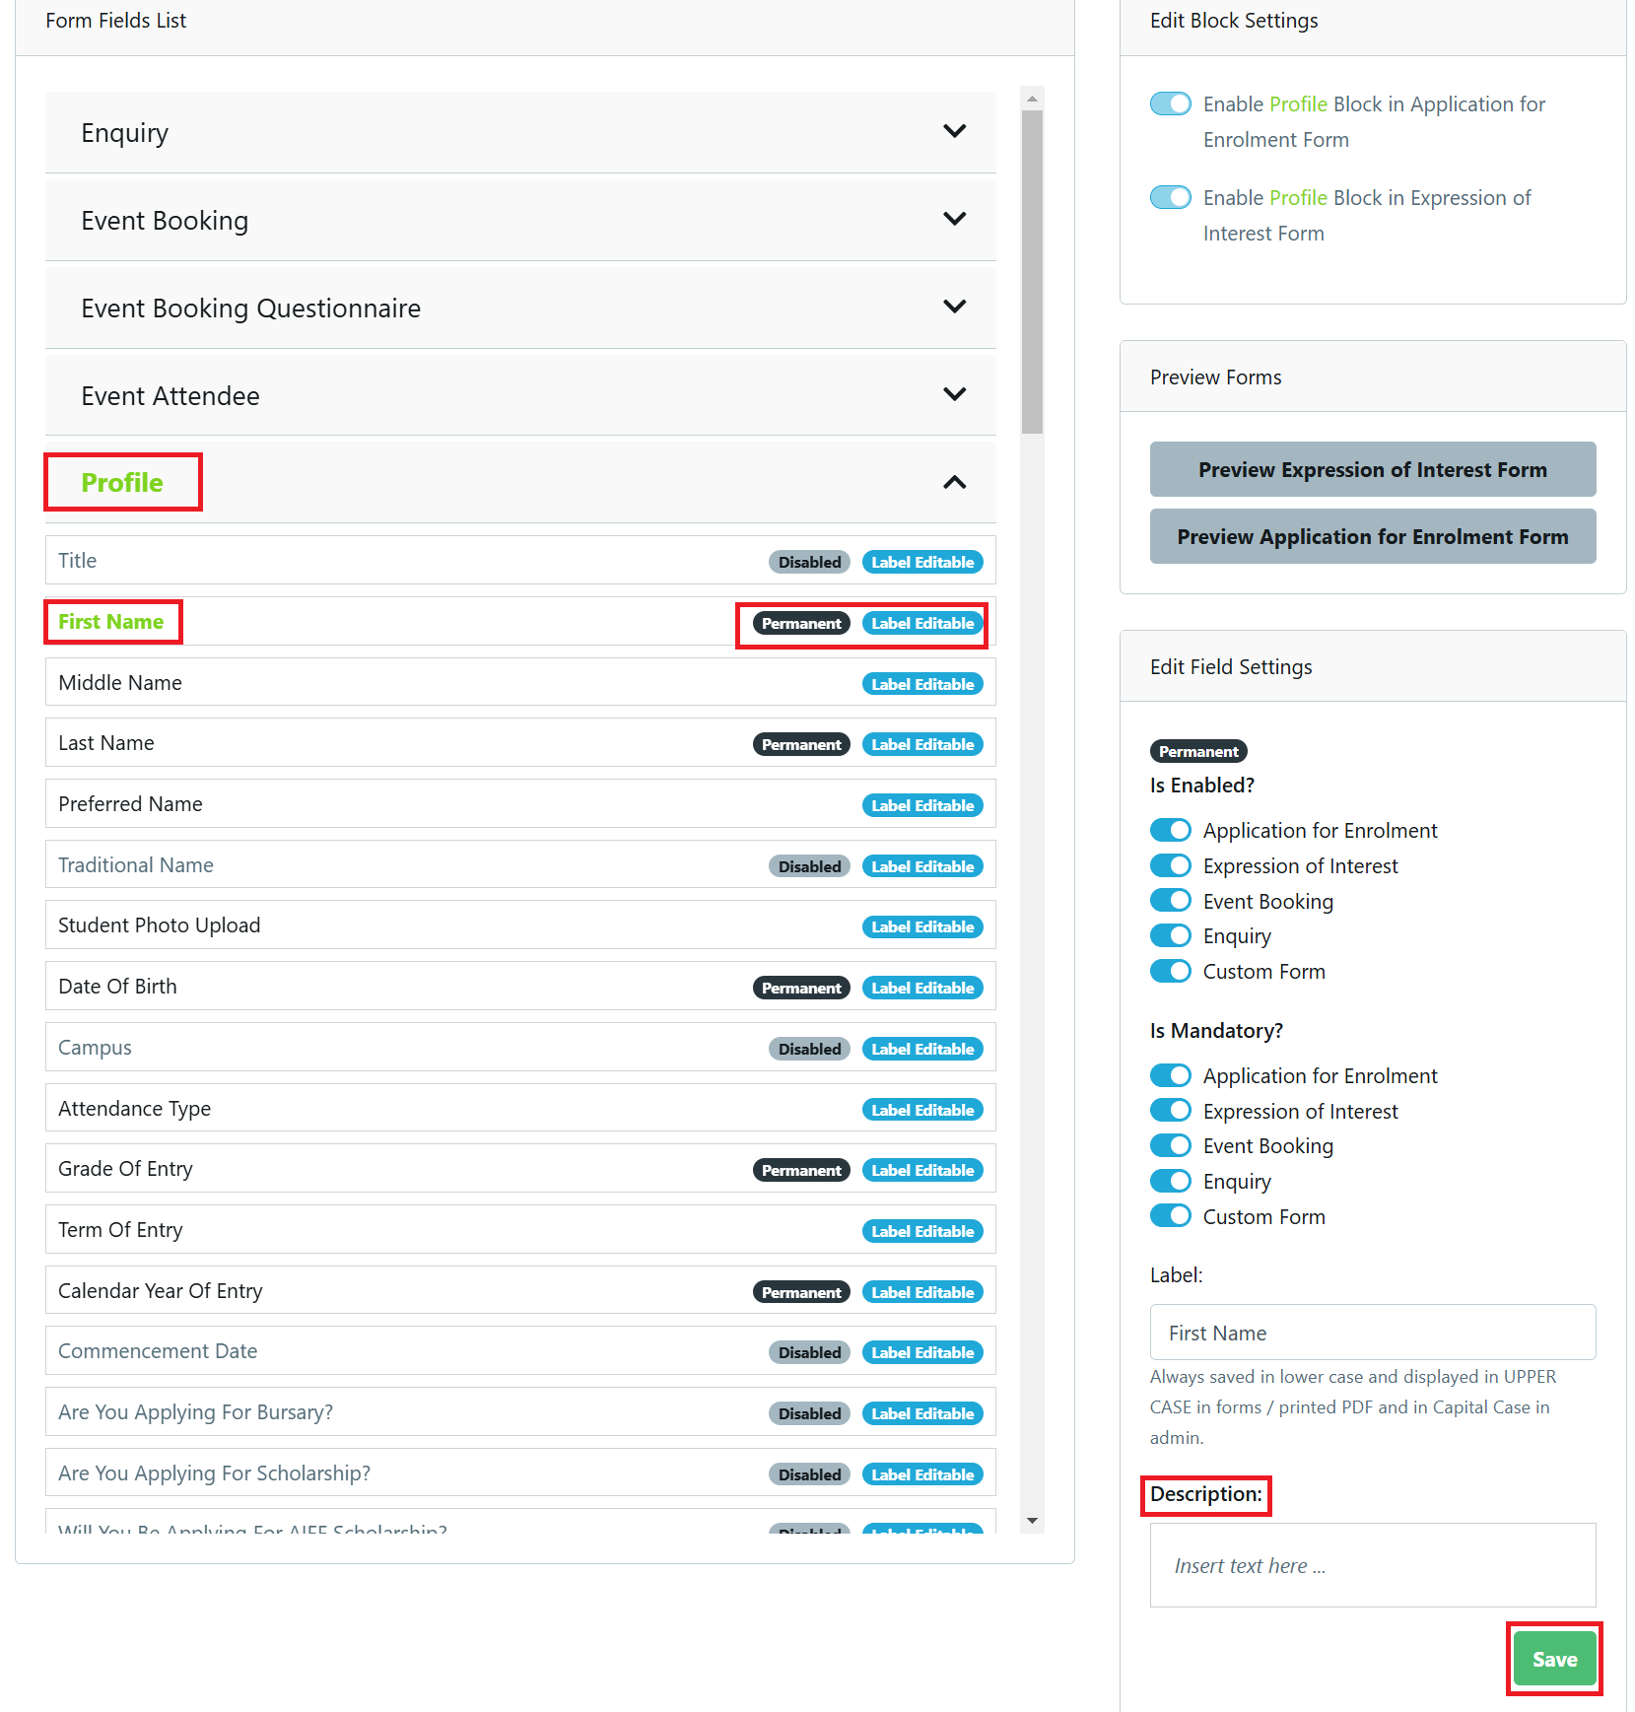Select the Grade Of Entry field row
This screenshot has height=1712, width=1635.
click(x=394, y=1169)
